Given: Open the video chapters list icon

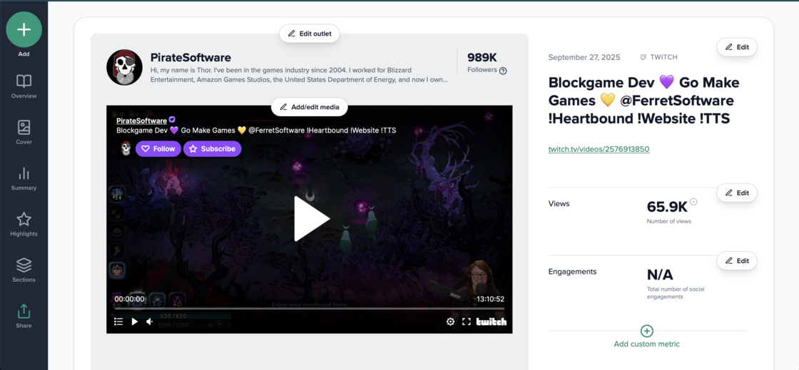Looking at the screenshot, I should pos(118,322).
